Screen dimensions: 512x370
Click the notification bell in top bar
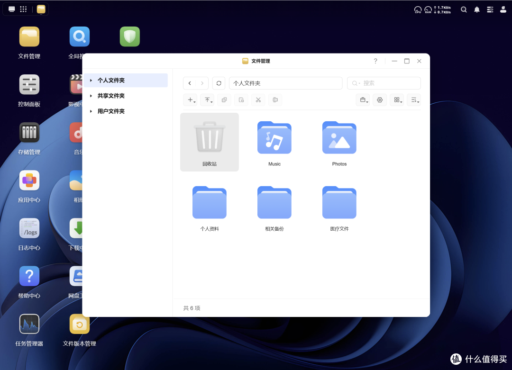tap(477, 9)
